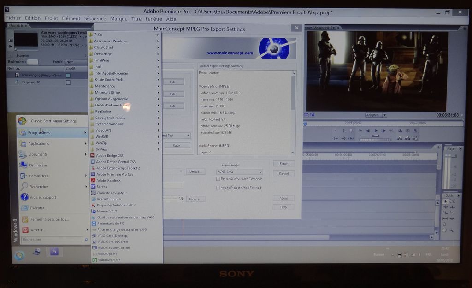Select the Rate Stretch tool
This screenshot has width=472, height=288.
[446, 213]
